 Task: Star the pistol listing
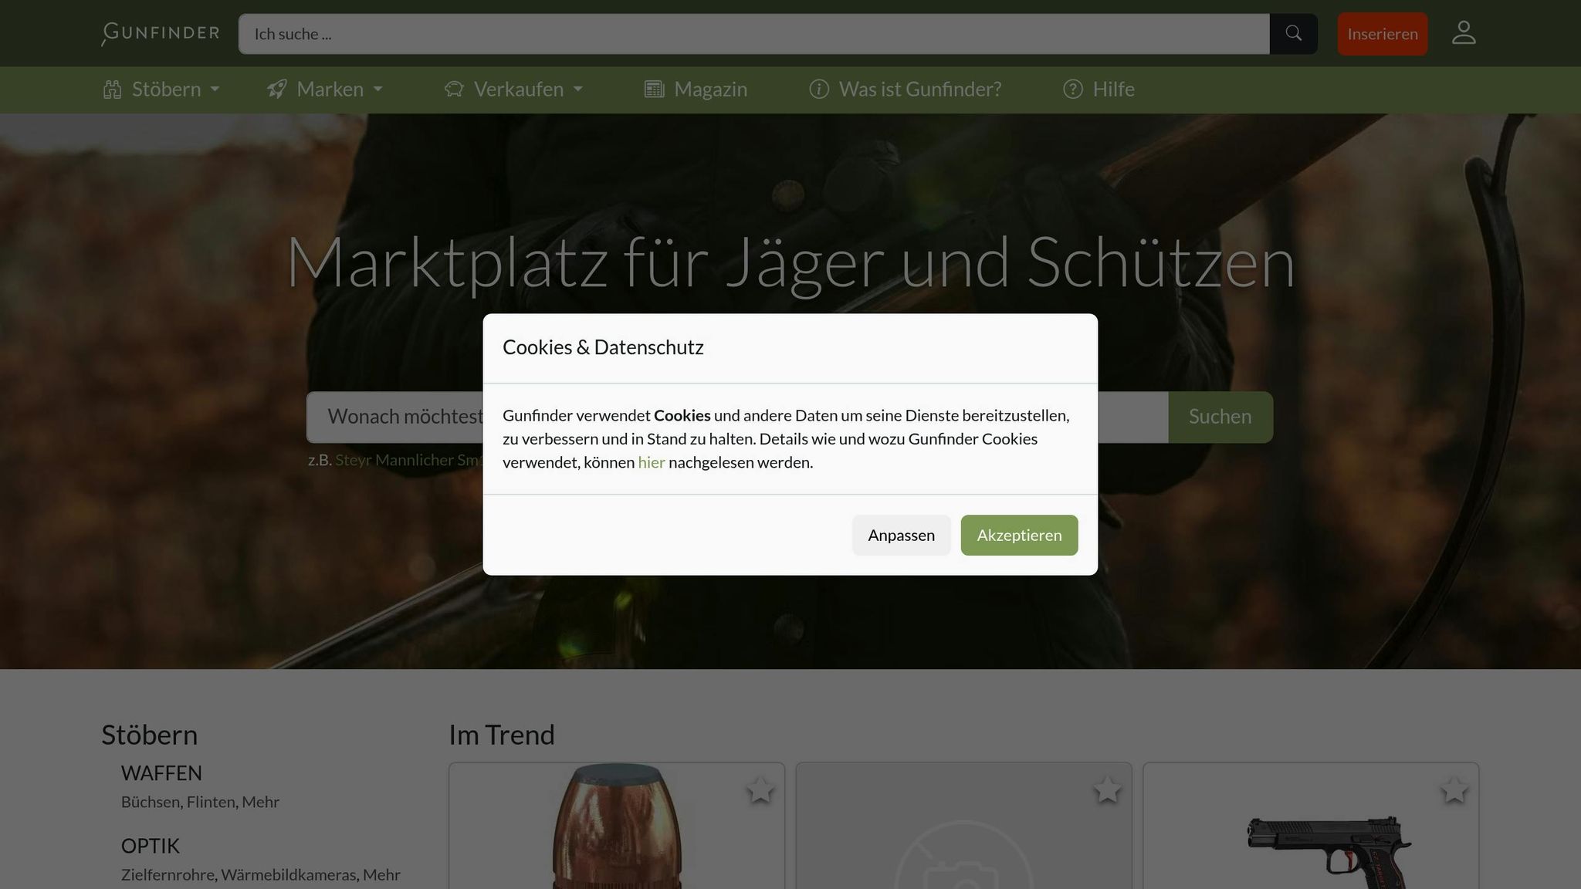1454,790
